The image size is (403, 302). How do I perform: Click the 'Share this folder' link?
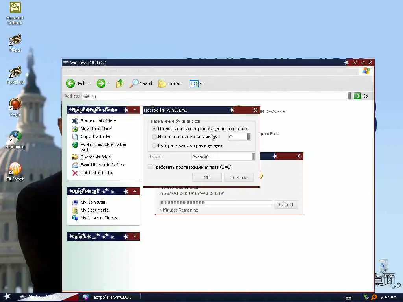tap(96, 157)
